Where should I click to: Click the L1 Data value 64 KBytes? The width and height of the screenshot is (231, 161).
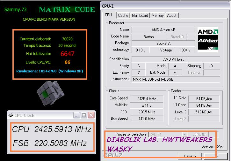pyautogui.click(x=204, y=99)
